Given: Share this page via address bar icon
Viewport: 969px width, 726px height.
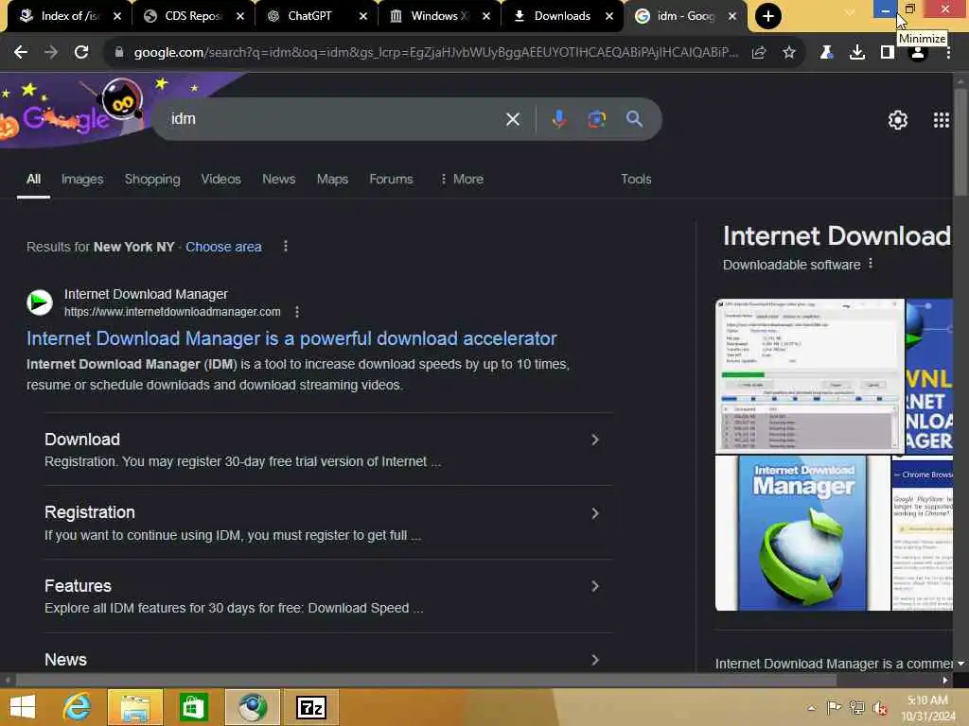Looking at the screenshot, I should [759, 53].
